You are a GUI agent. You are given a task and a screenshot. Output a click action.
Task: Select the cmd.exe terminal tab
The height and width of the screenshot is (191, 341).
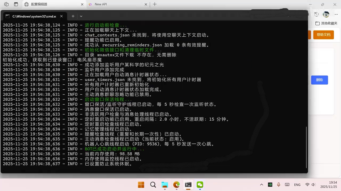(x=32, y=16)
